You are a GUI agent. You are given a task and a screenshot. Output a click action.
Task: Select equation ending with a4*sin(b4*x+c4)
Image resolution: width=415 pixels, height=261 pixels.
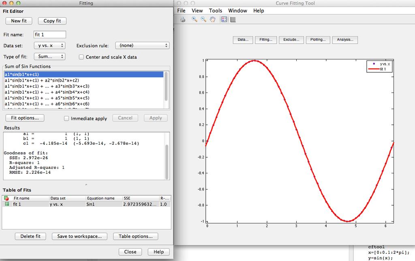coord(84,92)
